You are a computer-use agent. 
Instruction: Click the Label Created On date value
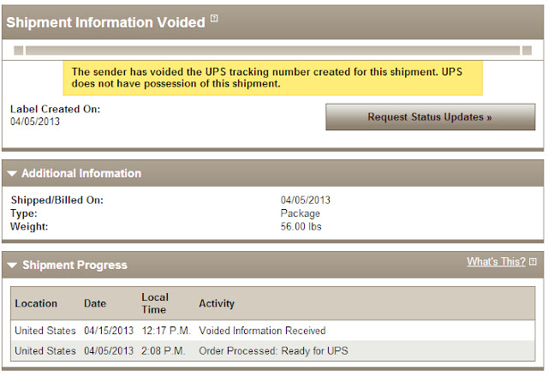(x=35, y=122)
